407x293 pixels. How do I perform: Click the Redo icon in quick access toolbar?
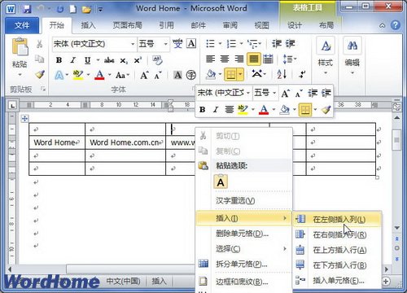60,9
